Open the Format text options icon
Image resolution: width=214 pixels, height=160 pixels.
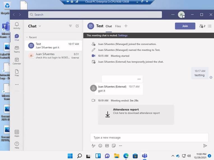point(93,146)
